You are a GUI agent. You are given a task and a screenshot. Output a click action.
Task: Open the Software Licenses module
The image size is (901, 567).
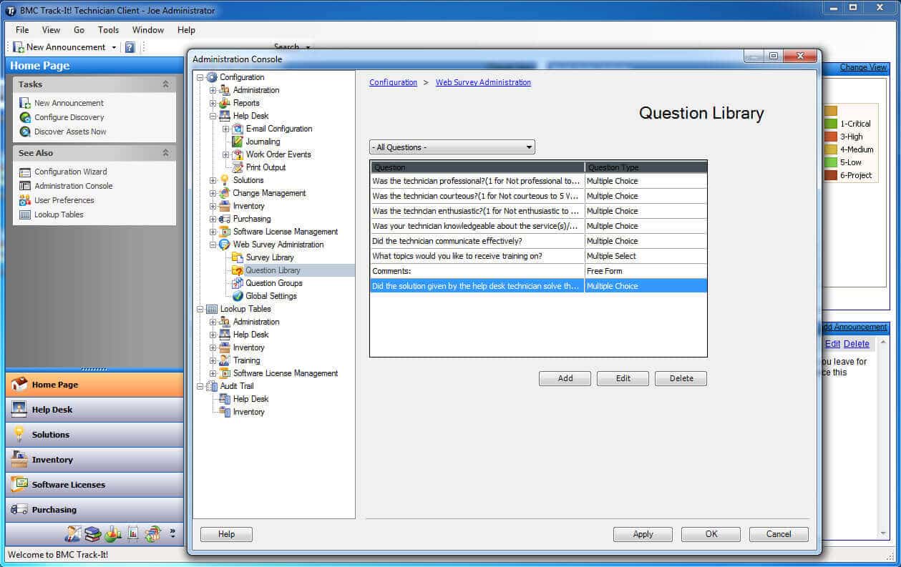click(94, 485)
